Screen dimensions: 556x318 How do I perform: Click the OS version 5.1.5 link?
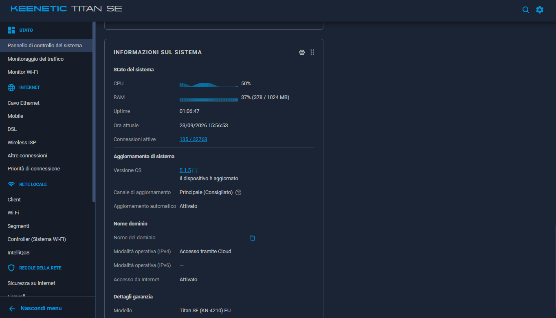pyautogui.click(x=185, y=170)
